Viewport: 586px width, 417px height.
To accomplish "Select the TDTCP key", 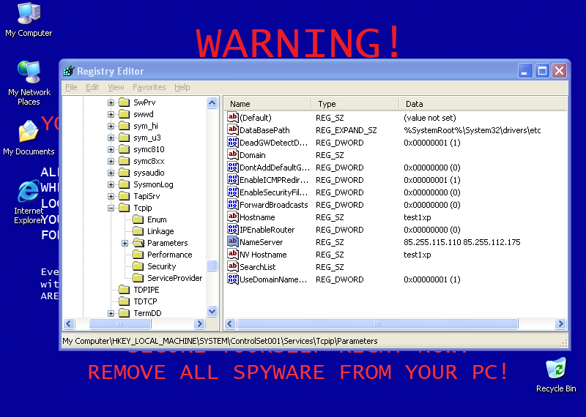I will click(x=145, y=301).
